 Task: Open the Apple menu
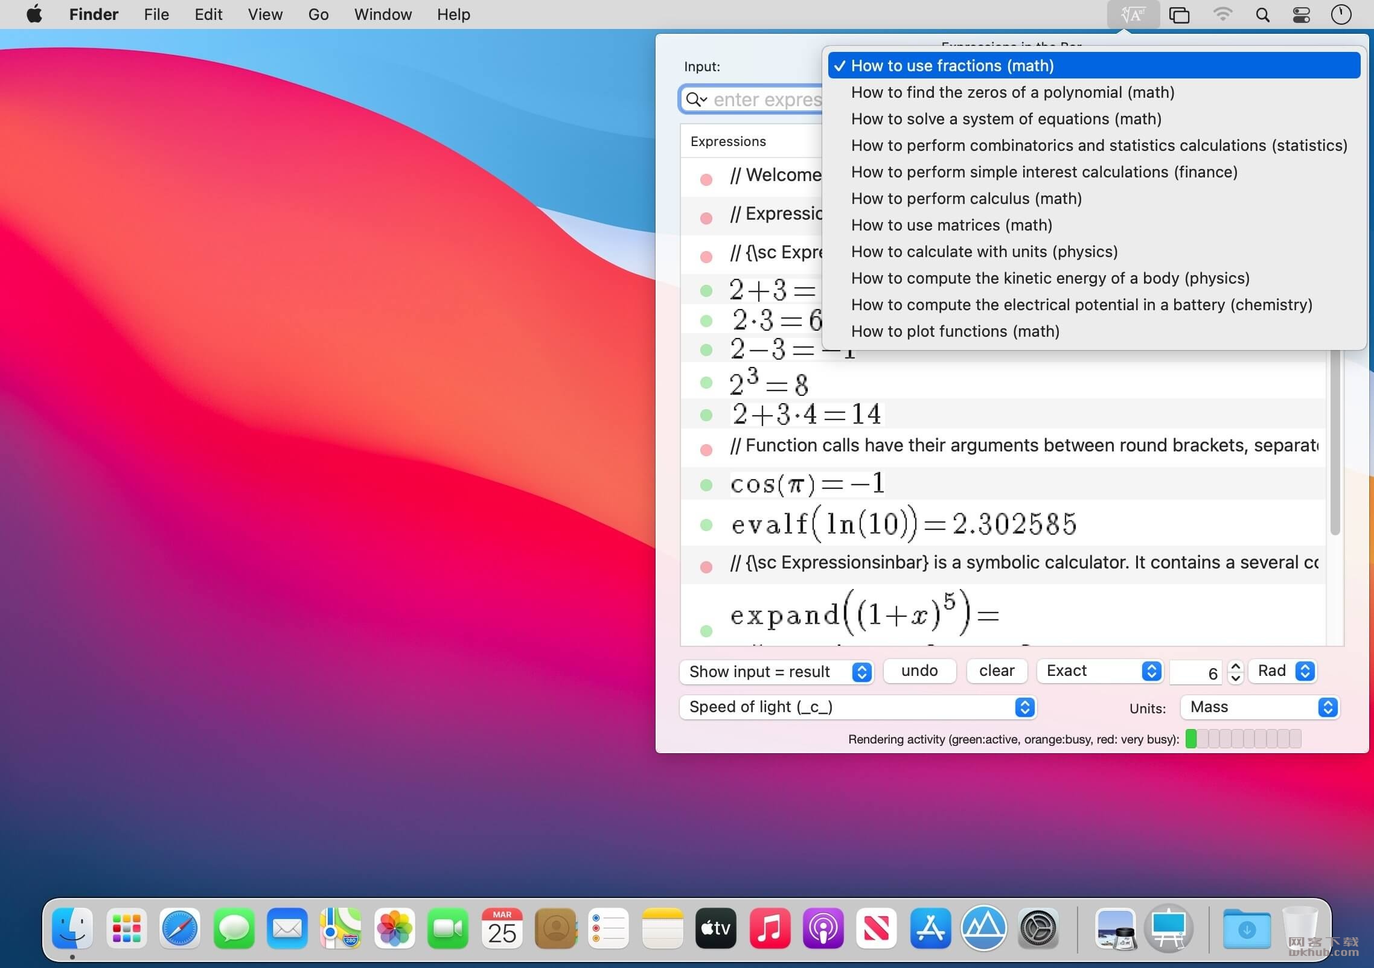[x=35, y=14]
